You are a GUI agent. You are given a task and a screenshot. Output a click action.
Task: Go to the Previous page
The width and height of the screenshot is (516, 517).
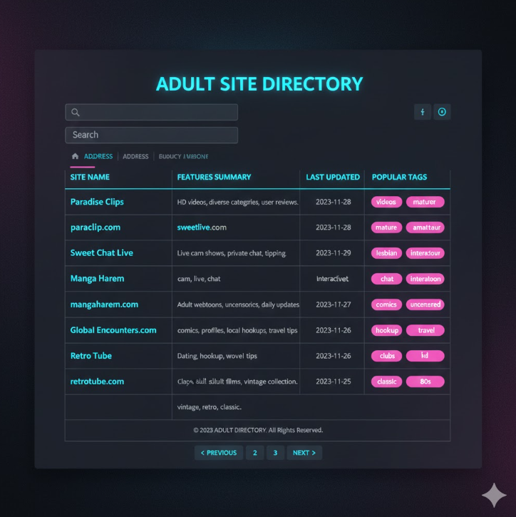click(x=218, y=453)
